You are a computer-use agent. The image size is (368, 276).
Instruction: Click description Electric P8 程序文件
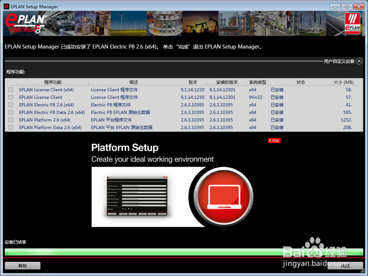(x=110, y=105)
